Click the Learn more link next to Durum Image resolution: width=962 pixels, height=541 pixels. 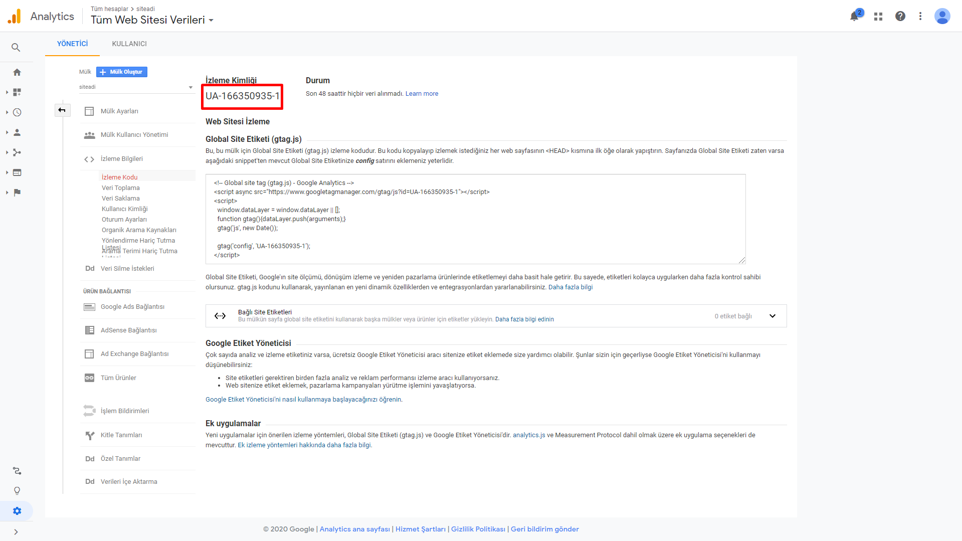click(422, 94)
